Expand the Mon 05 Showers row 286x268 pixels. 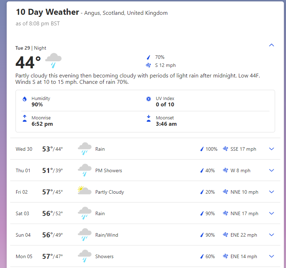coord(271,256)
